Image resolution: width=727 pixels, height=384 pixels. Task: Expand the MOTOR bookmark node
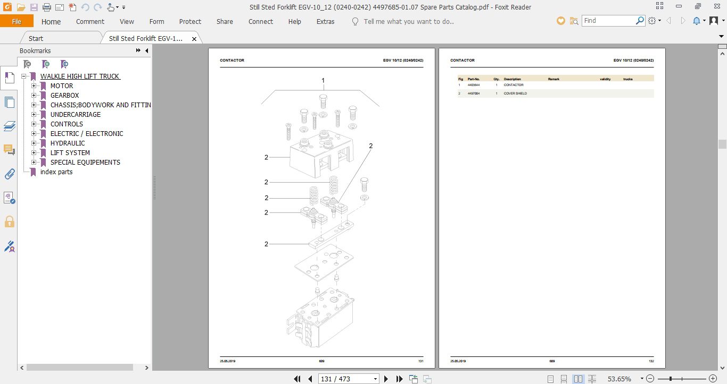[34, 86]
